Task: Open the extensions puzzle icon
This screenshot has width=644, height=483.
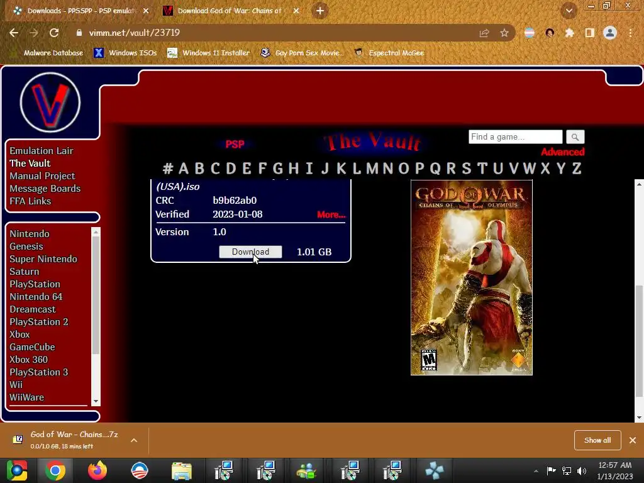Action: [x=569, y=33]
